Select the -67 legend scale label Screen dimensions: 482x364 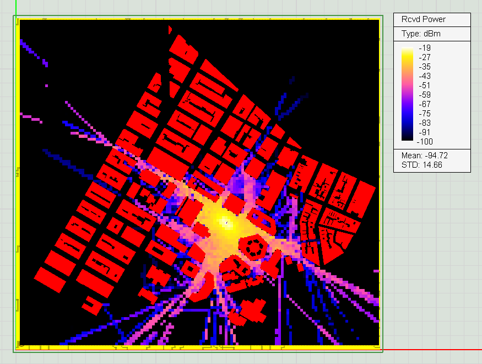425,104
